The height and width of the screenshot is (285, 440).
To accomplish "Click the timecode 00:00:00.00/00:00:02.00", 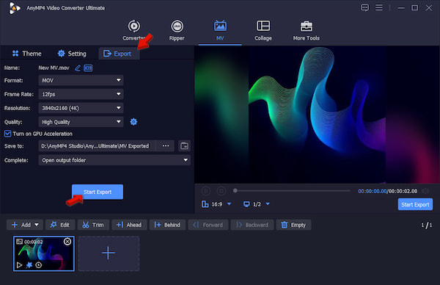I will pyautogui.click(x=387, y=191).
